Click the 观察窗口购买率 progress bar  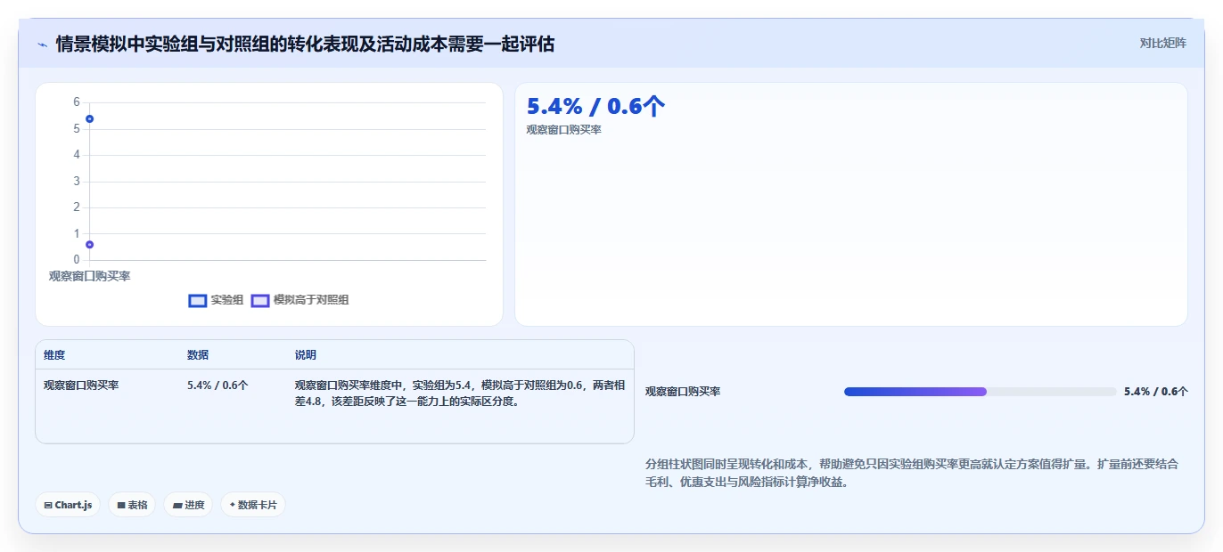click(x=980, y=392)
